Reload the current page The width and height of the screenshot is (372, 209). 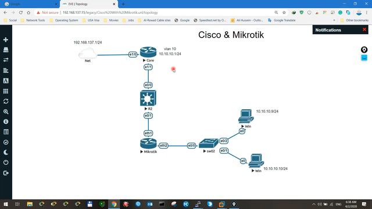click(x=21, y=13)
